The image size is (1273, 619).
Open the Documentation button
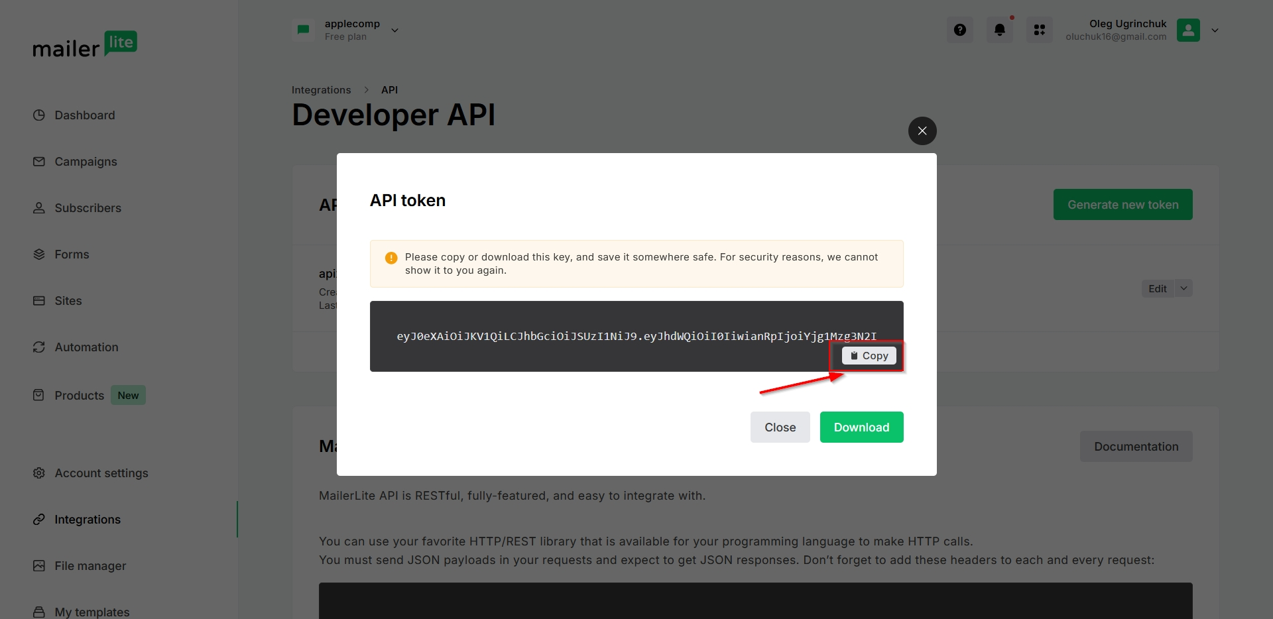pyautogui.click(x=1136, y=447)
